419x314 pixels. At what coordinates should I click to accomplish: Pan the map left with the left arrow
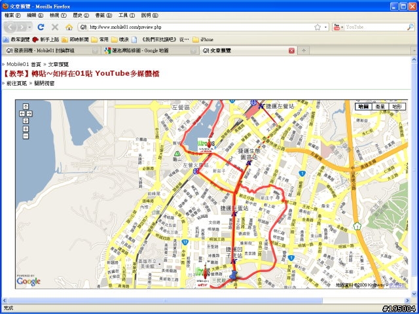(x=22, y=114)
